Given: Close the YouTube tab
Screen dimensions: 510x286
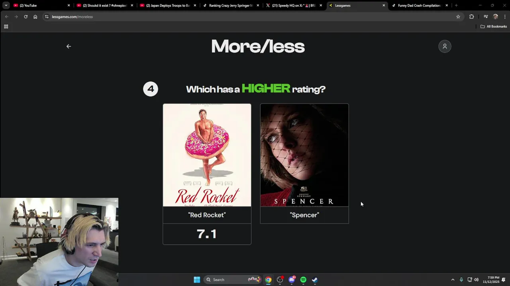Looking at the screenshot, I should pos(69,6).
